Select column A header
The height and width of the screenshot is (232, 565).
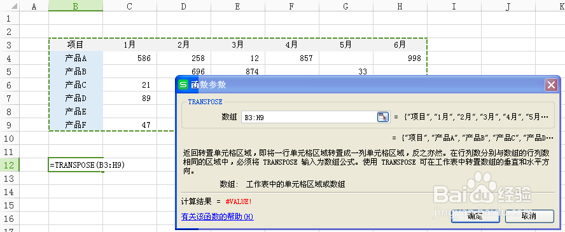point(34,5)
